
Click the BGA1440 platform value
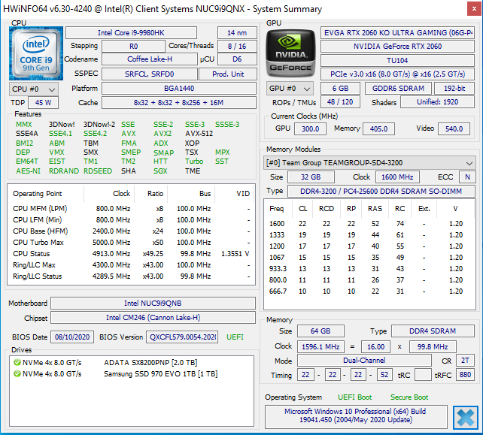pos(179,89)
